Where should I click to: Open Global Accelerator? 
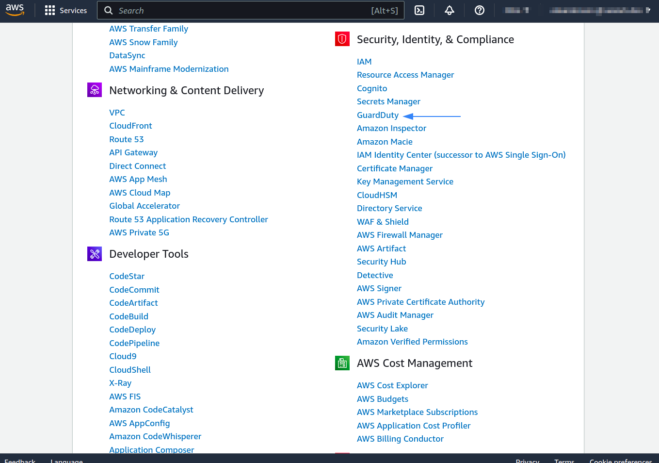coord(145,206)
